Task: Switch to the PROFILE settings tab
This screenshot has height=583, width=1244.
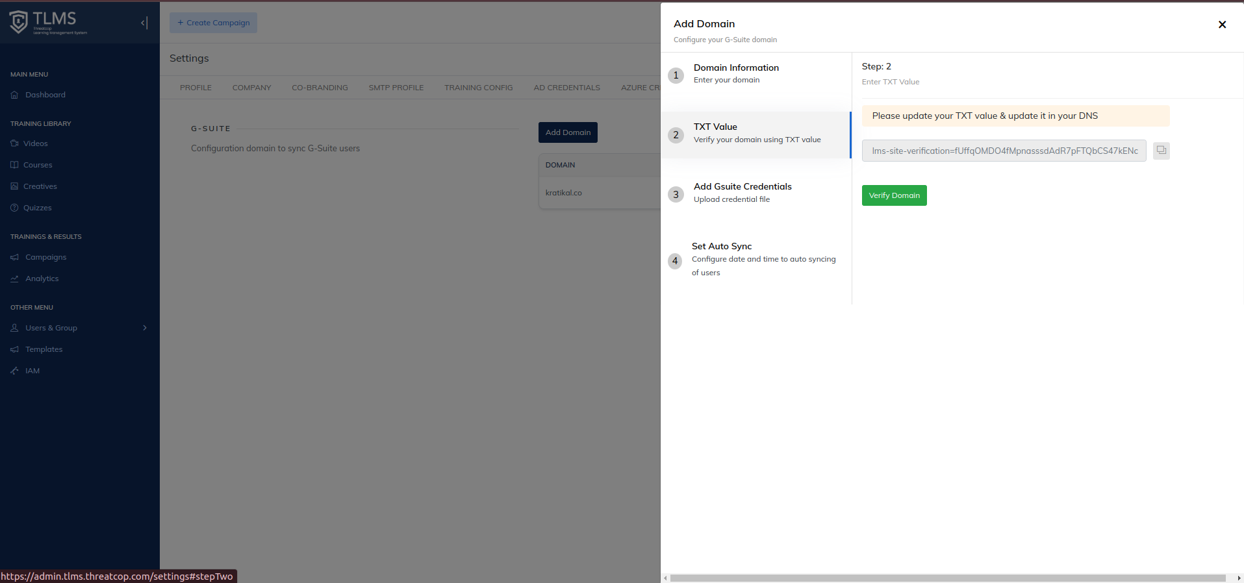Action: (196, 88)
